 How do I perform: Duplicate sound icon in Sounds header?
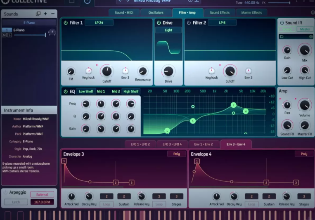coord(38,14)
